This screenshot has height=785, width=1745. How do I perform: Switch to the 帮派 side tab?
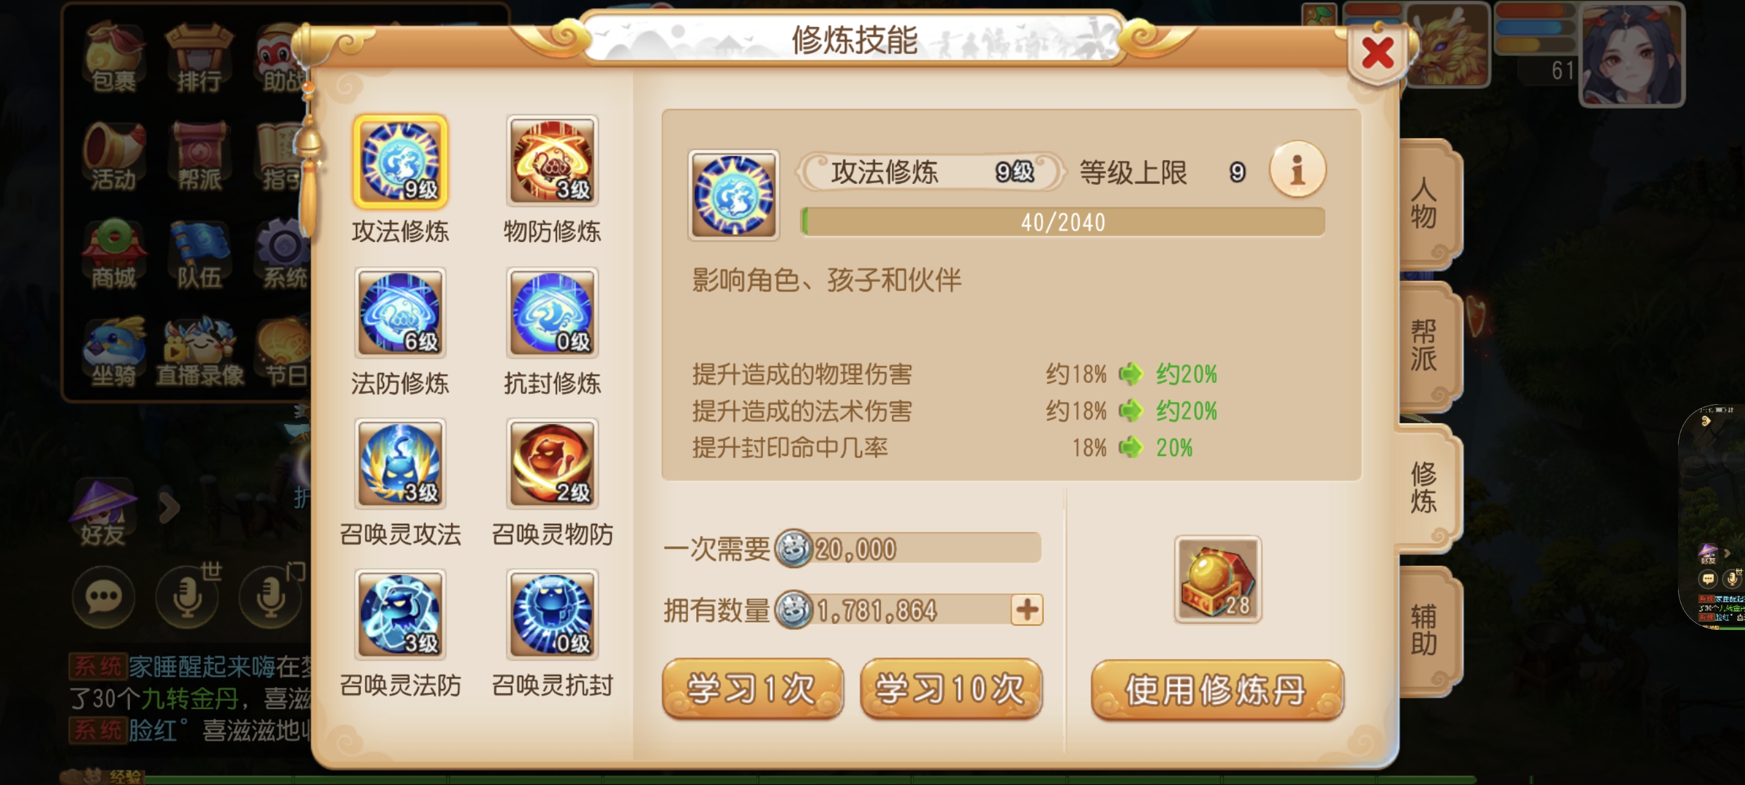[1425, 346]
